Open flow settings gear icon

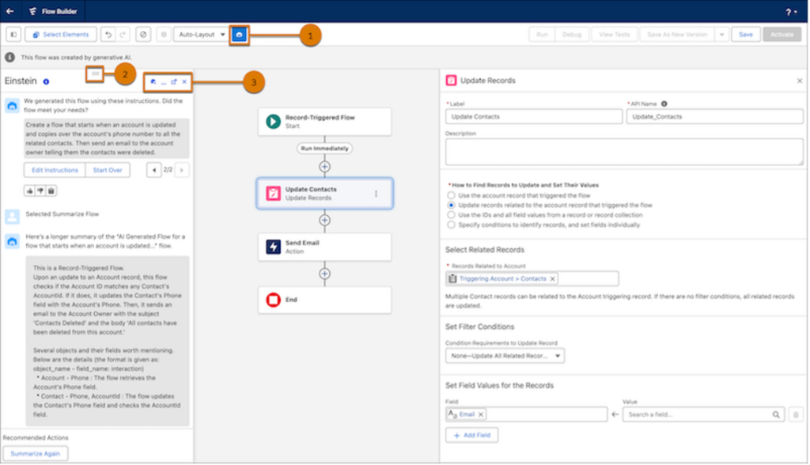click(164, 35)
